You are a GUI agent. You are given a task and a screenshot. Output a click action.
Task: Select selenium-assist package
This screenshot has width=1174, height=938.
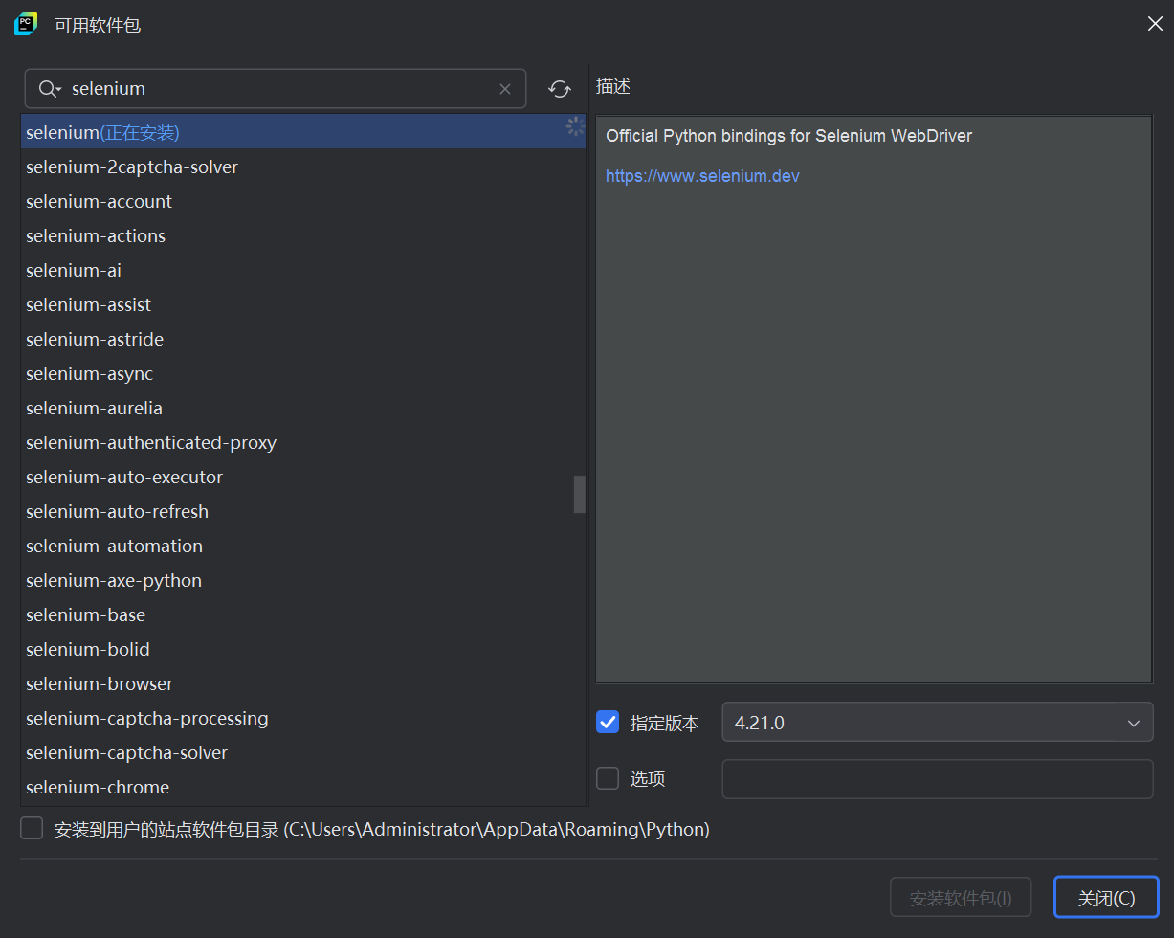point(303,304)
